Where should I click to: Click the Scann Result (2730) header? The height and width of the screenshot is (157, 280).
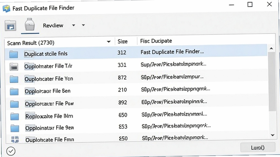point(30,43)
